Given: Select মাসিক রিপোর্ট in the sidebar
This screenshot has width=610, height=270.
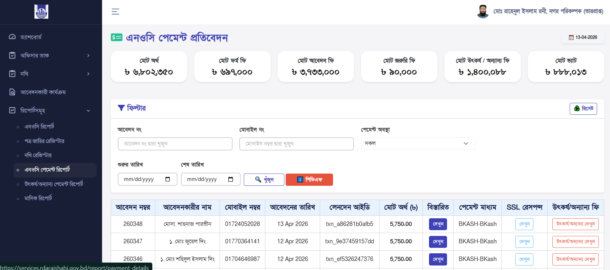Looking at the screenshot, I should [x=38, y=198].
